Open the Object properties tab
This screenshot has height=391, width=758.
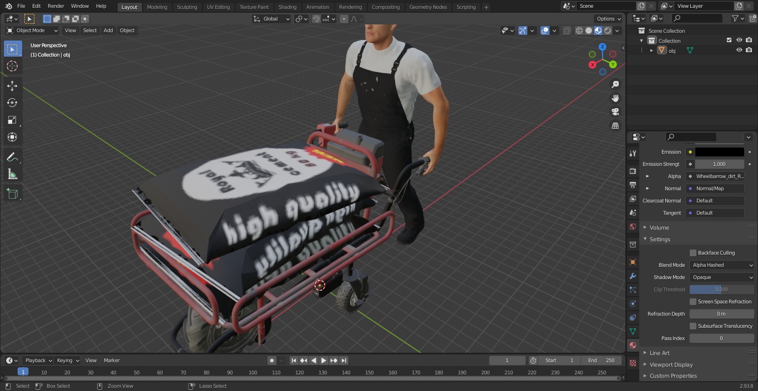point(633,262)
